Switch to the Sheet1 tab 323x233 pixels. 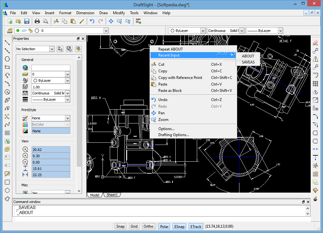coord(112,195)
